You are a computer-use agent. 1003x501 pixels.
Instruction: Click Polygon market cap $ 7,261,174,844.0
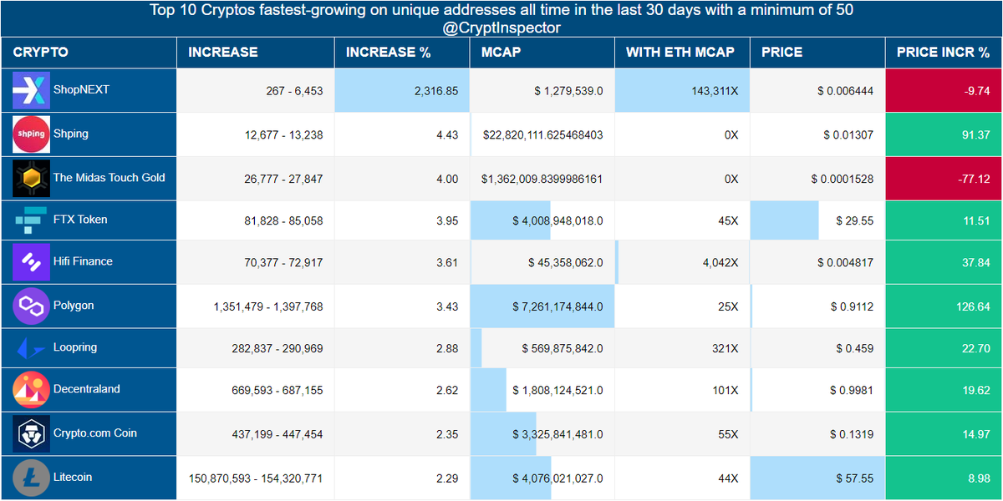(558, 307)
